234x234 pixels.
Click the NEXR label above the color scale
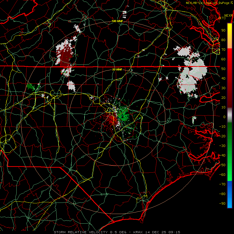229,16
